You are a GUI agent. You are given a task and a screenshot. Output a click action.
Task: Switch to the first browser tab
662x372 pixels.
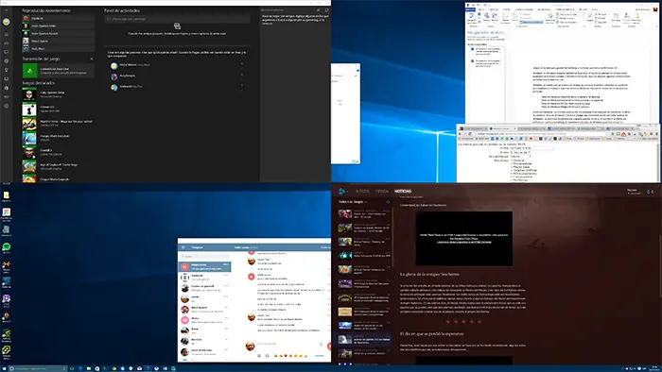pos(473,128)
